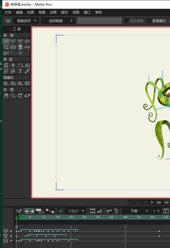170x248 pixels.
Task: Select the Pan/Tilt Camera tool
Action: pyautogui.click(x=27, y=83)
